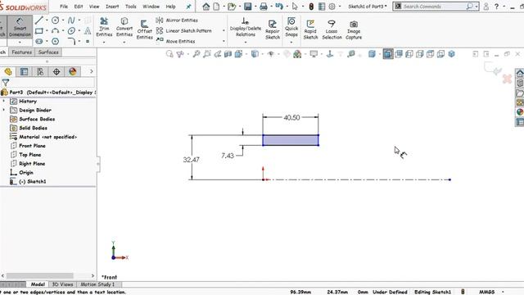
Task: Click the Trim Entities tool
Action: (104, 27)
